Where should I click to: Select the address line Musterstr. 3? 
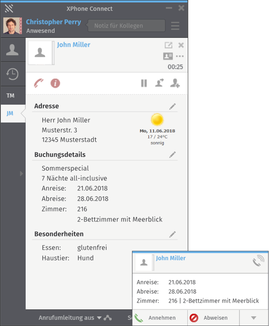(60, 130)
